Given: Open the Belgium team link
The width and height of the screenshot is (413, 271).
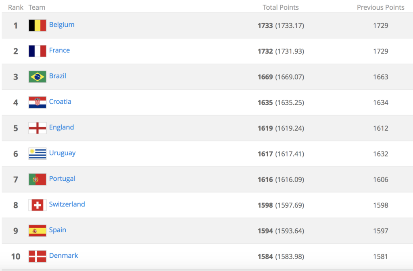Looking at the screenshot, I should [62, 25].
